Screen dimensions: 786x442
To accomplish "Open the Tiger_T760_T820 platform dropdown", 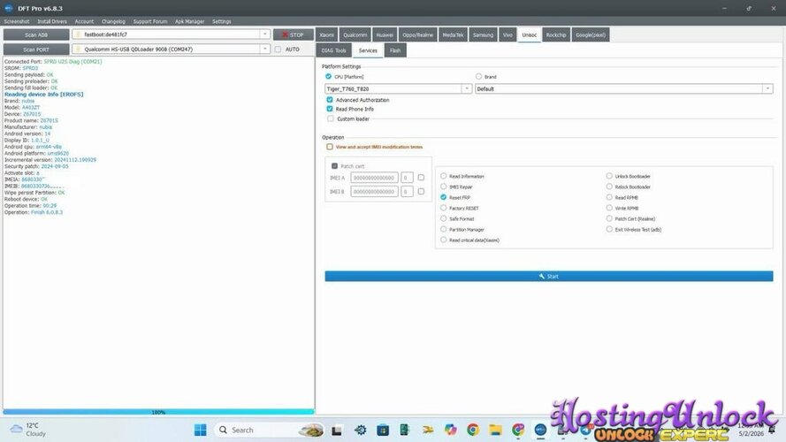I will click(x=398, y=88).
